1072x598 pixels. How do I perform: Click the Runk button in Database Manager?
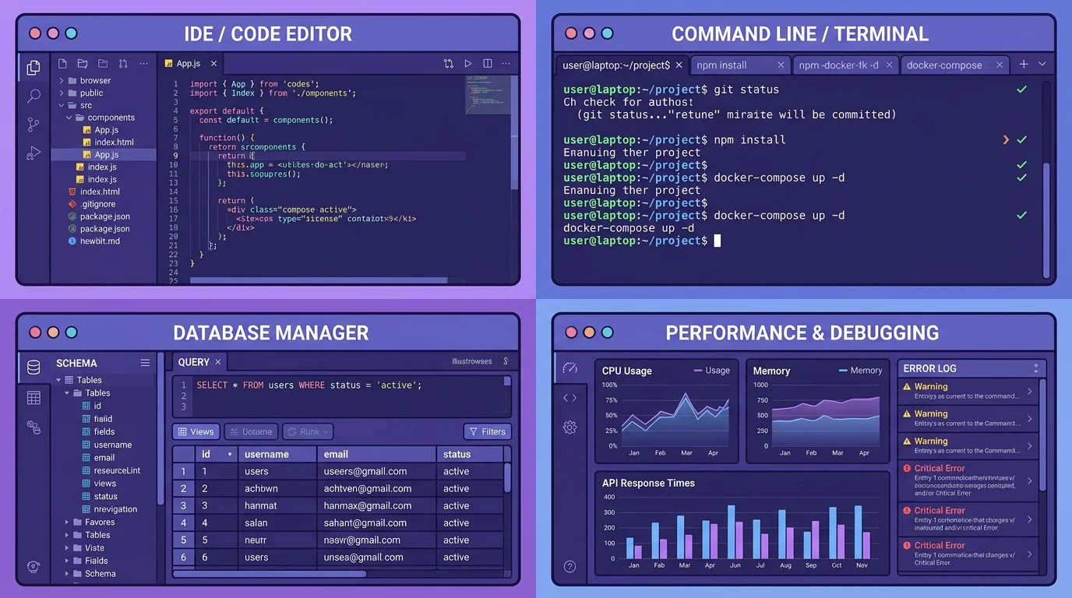click(x=308, y=431)
